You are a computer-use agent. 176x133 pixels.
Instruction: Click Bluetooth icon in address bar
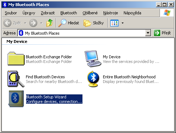[x=21, y=33]
